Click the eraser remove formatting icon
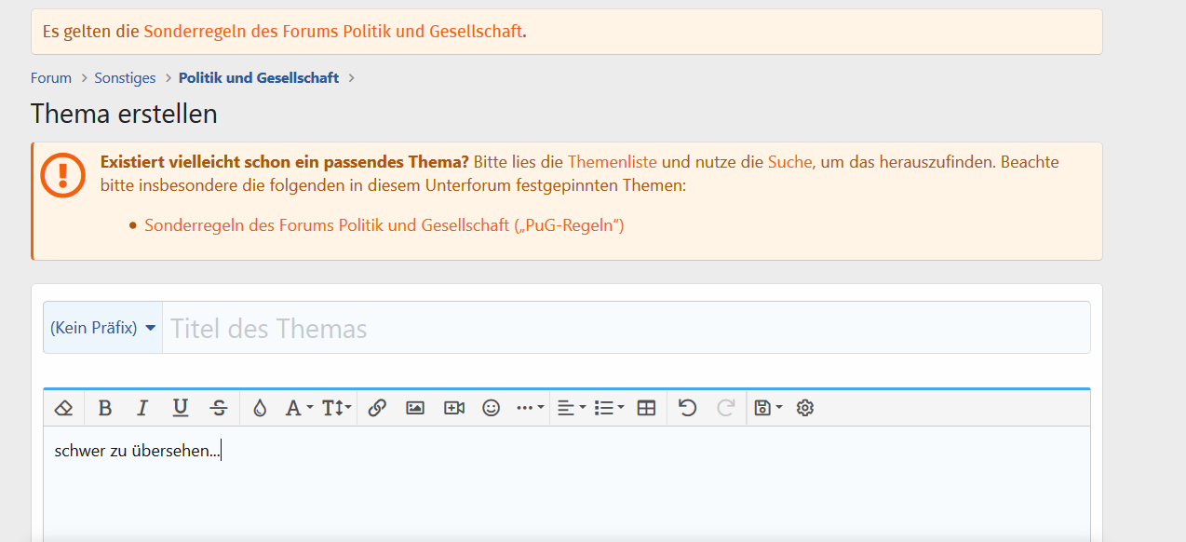This screenshot has height=542, width=1186. (x=63, y=408)
